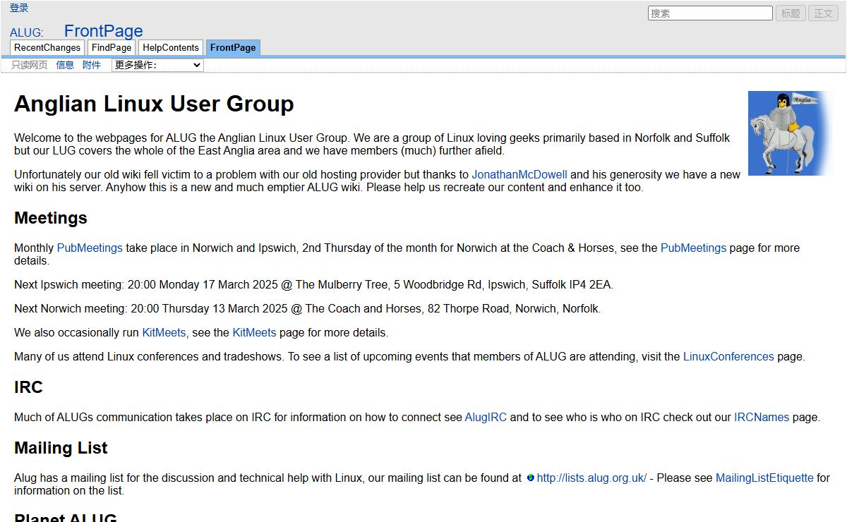Viewport: 847px width, 522px height.
Task: Click the 登录 login link
Action: [19, 8]
